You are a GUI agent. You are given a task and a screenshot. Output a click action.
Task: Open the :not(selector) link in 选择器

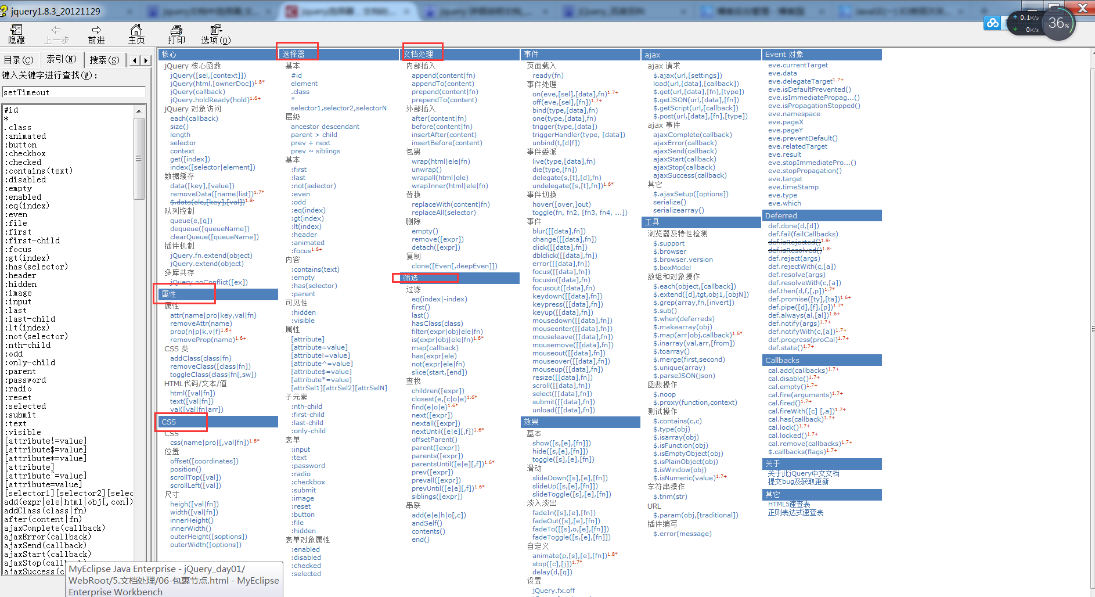pos(314,186)
